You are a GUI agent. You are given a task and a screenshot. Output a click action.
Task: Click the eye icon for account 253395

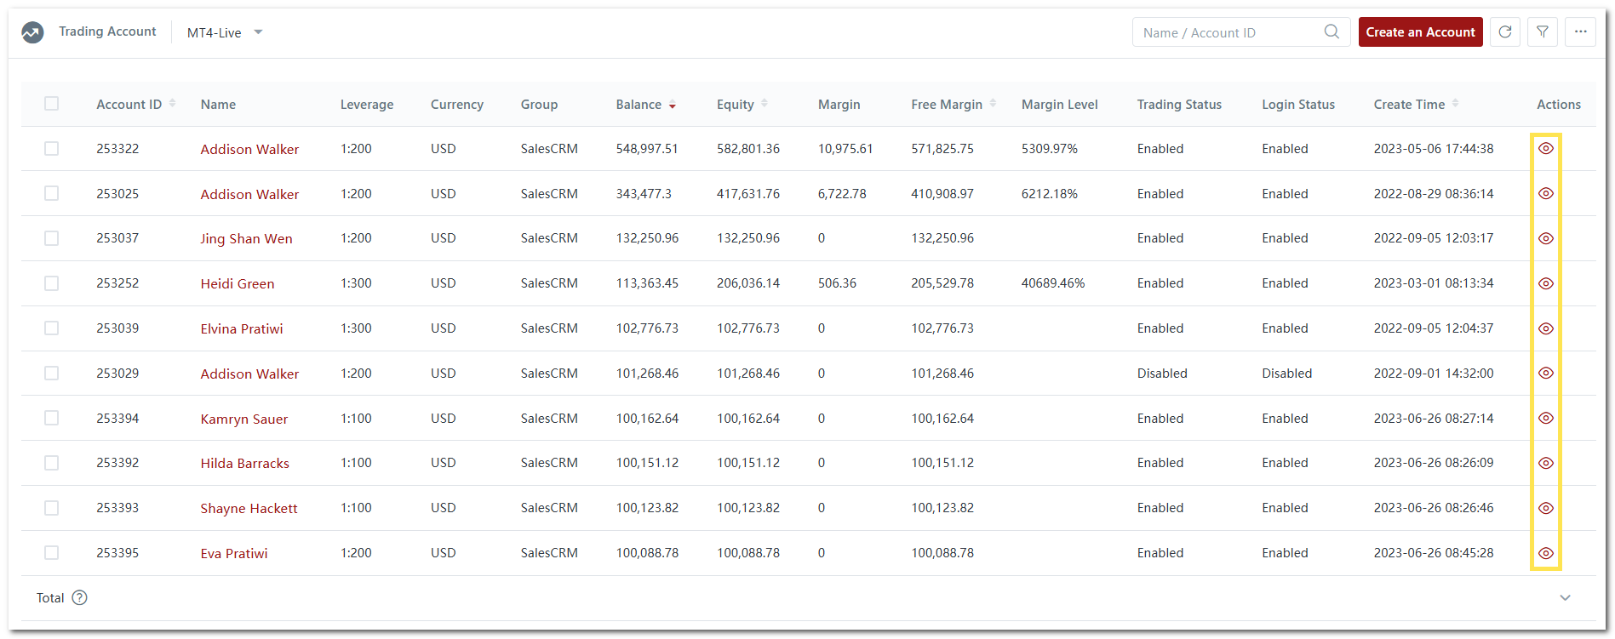click(x=1545, y=553)
